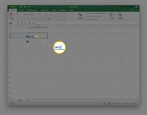The image size is (147, 115).
Task: Open the Undo history dropdown arrow
Action: (x=32, y=7)
